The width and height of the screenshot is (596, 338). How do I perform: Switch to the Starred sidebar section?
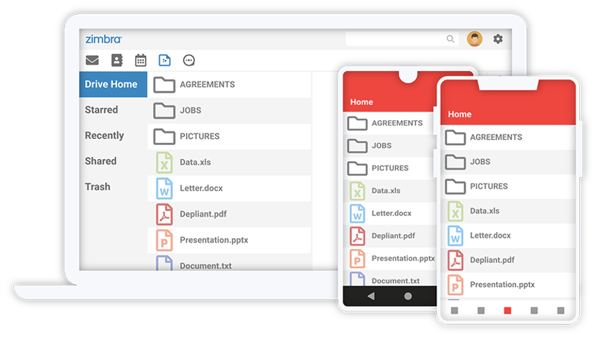(101, 110)
